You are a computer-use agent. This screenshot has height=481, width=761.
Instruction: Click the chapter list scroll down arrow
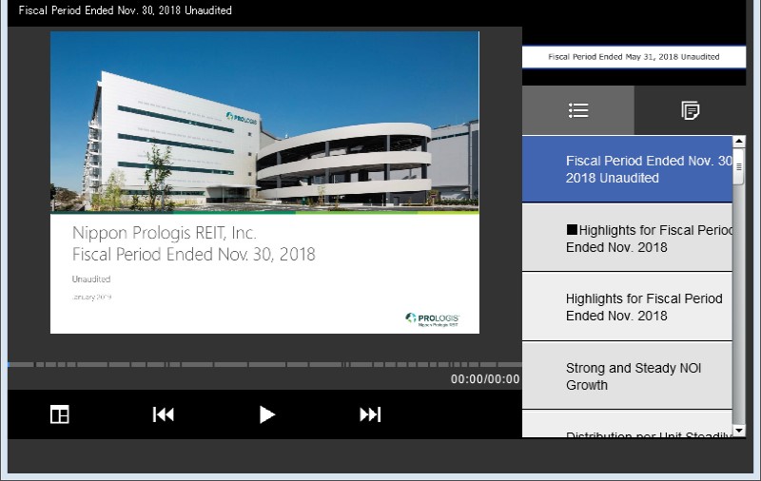[x=739, y=431]
